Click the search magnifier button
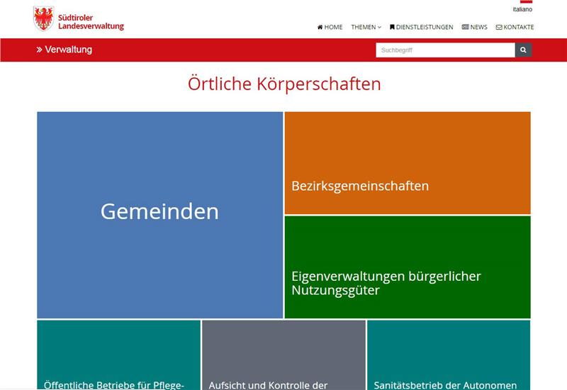567x390 pixels. point(523,50)
